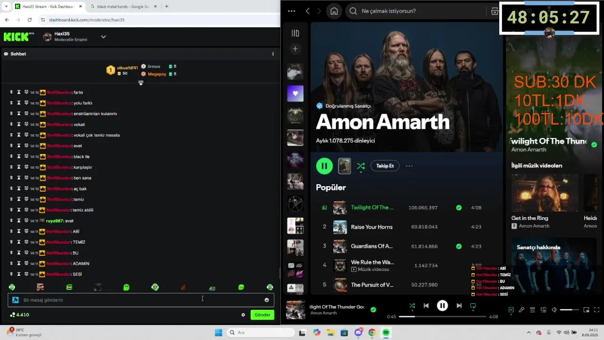Skip to the next track in Spotify
Viewport: 604px width, 340px height.
(x=459, y=306)
